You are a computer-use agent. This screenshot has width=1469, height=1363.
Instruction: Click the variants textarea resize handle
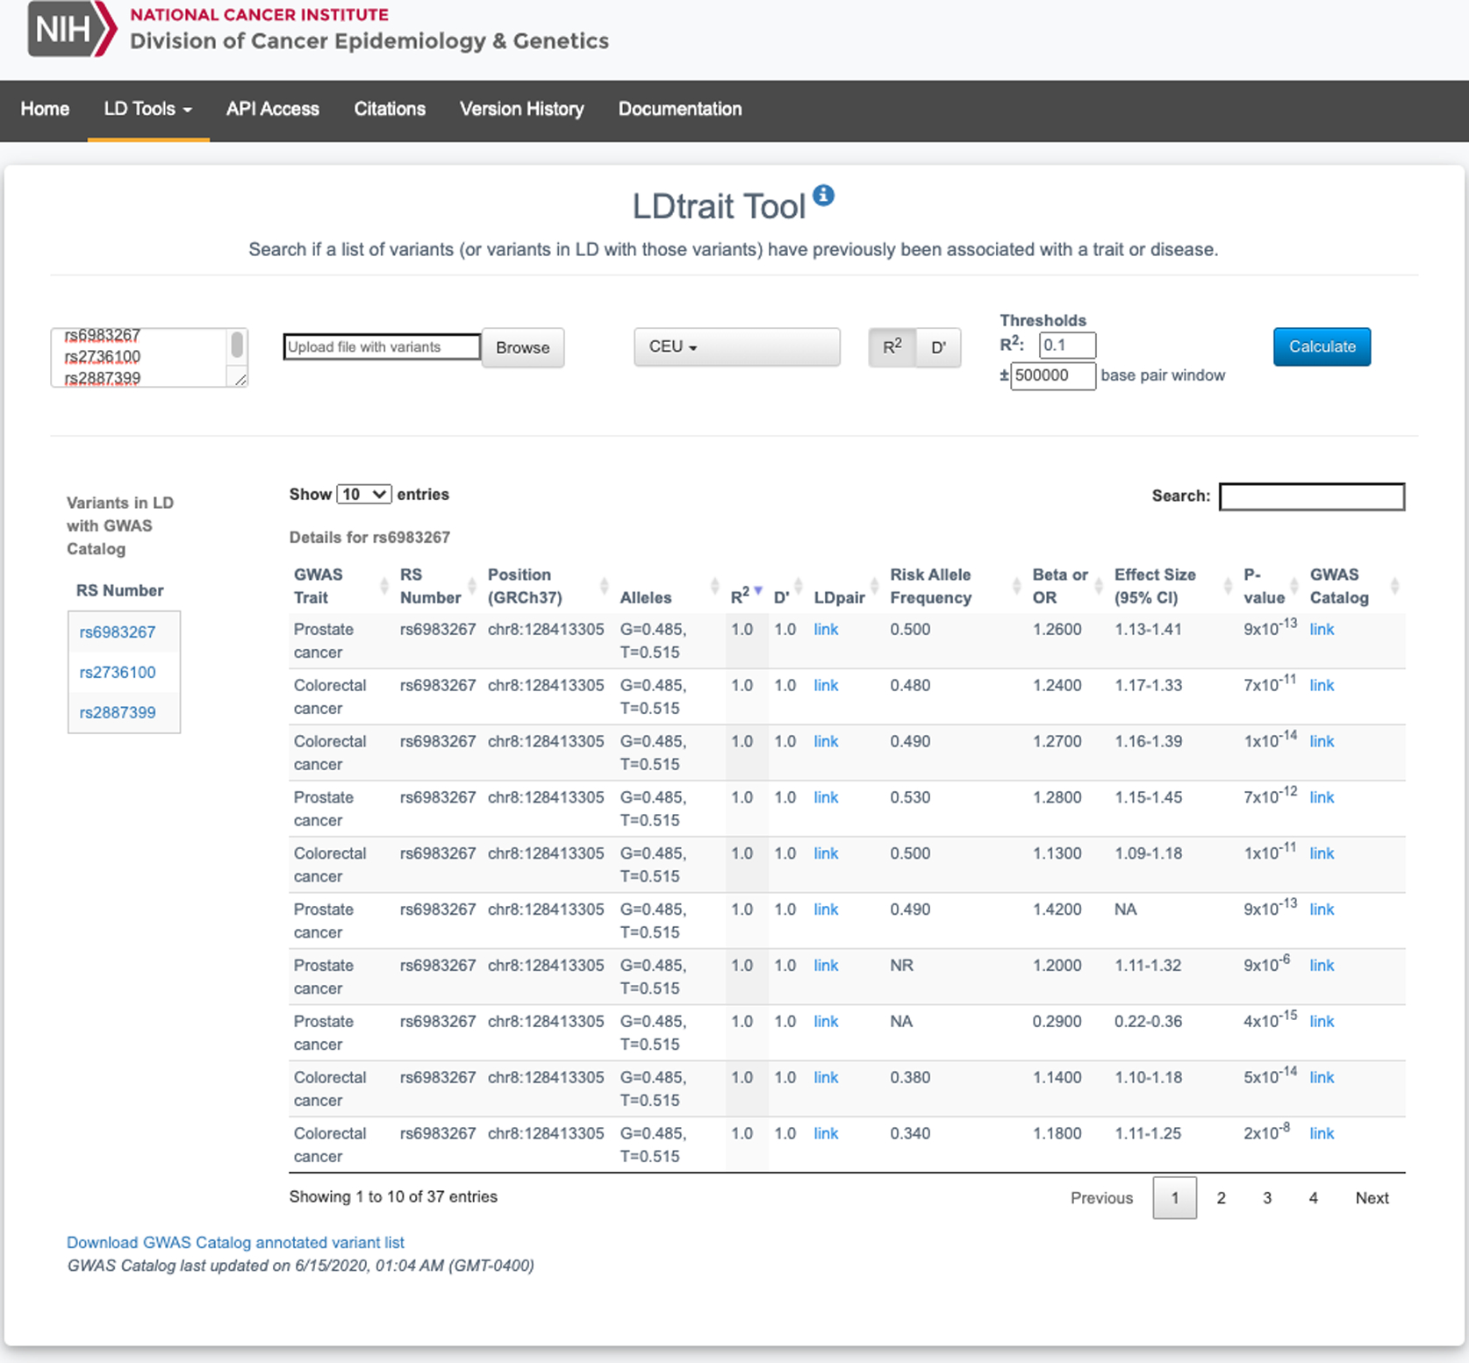240,379
